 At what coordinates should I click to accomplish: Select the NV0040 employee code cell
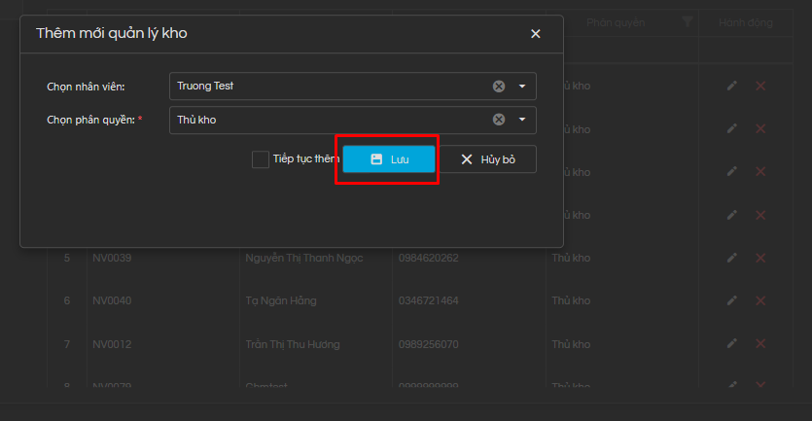coord(112,301)
